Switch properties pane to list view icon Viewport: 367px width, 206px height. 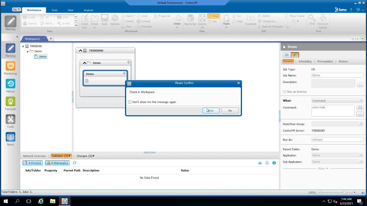click(287, 55)
